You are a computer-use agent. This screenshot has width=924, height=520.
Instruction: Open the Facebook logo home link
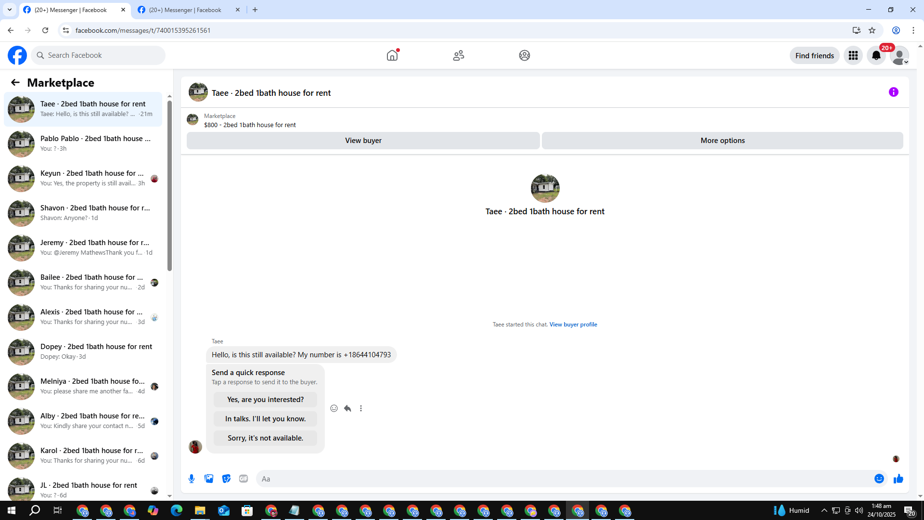pyautogui.click(x=17, y=55)
